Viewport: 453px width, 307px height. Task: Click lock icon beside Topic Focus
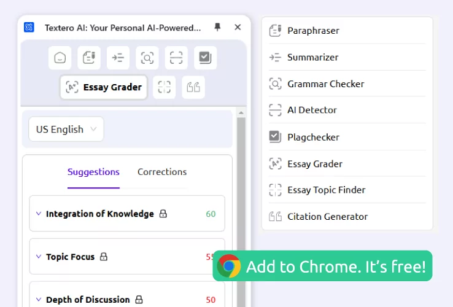tap(104, 257)
